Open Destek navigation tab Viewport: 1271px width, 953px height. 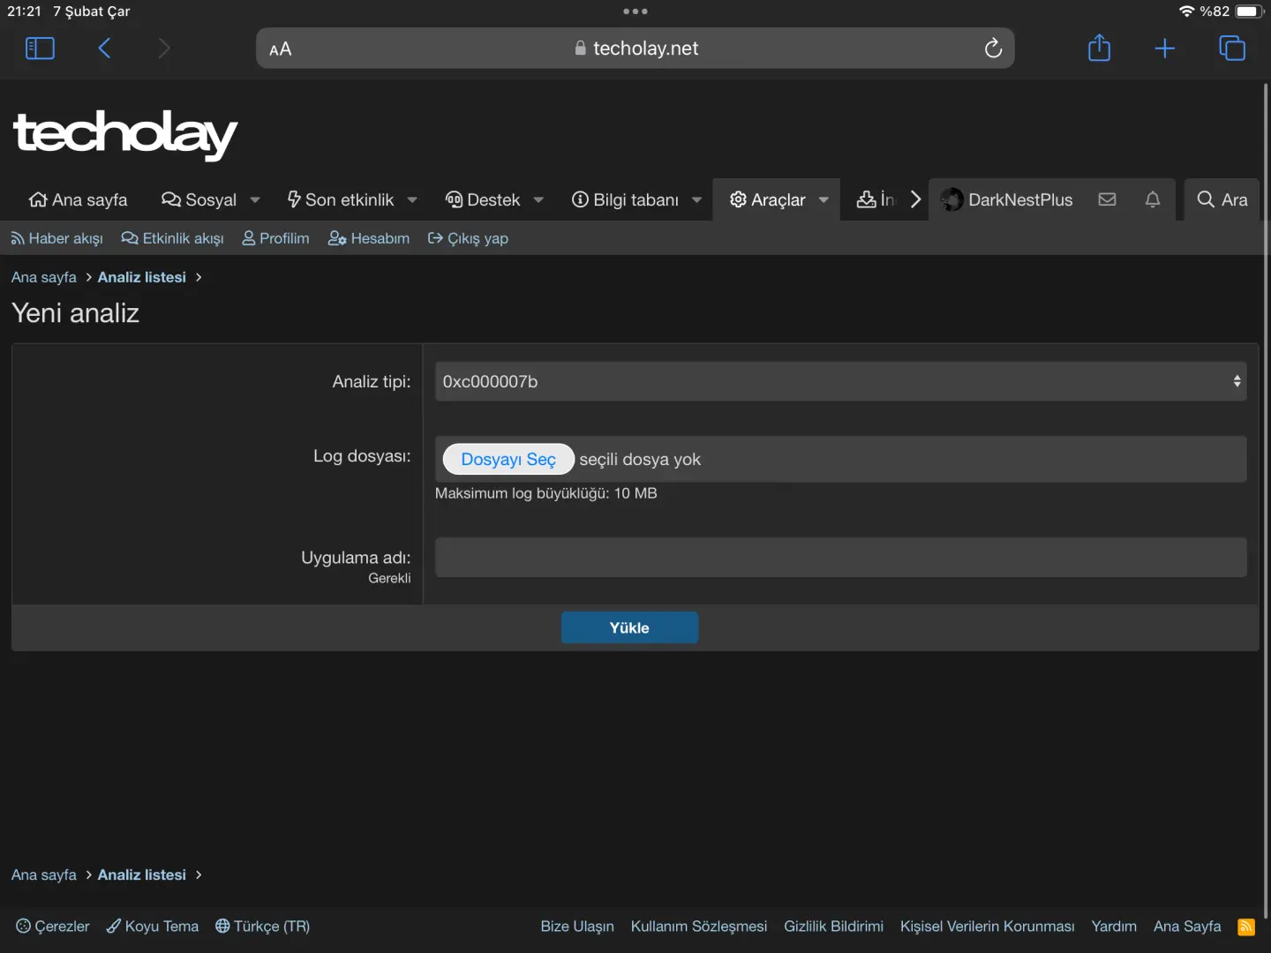(x=483, y=199)
